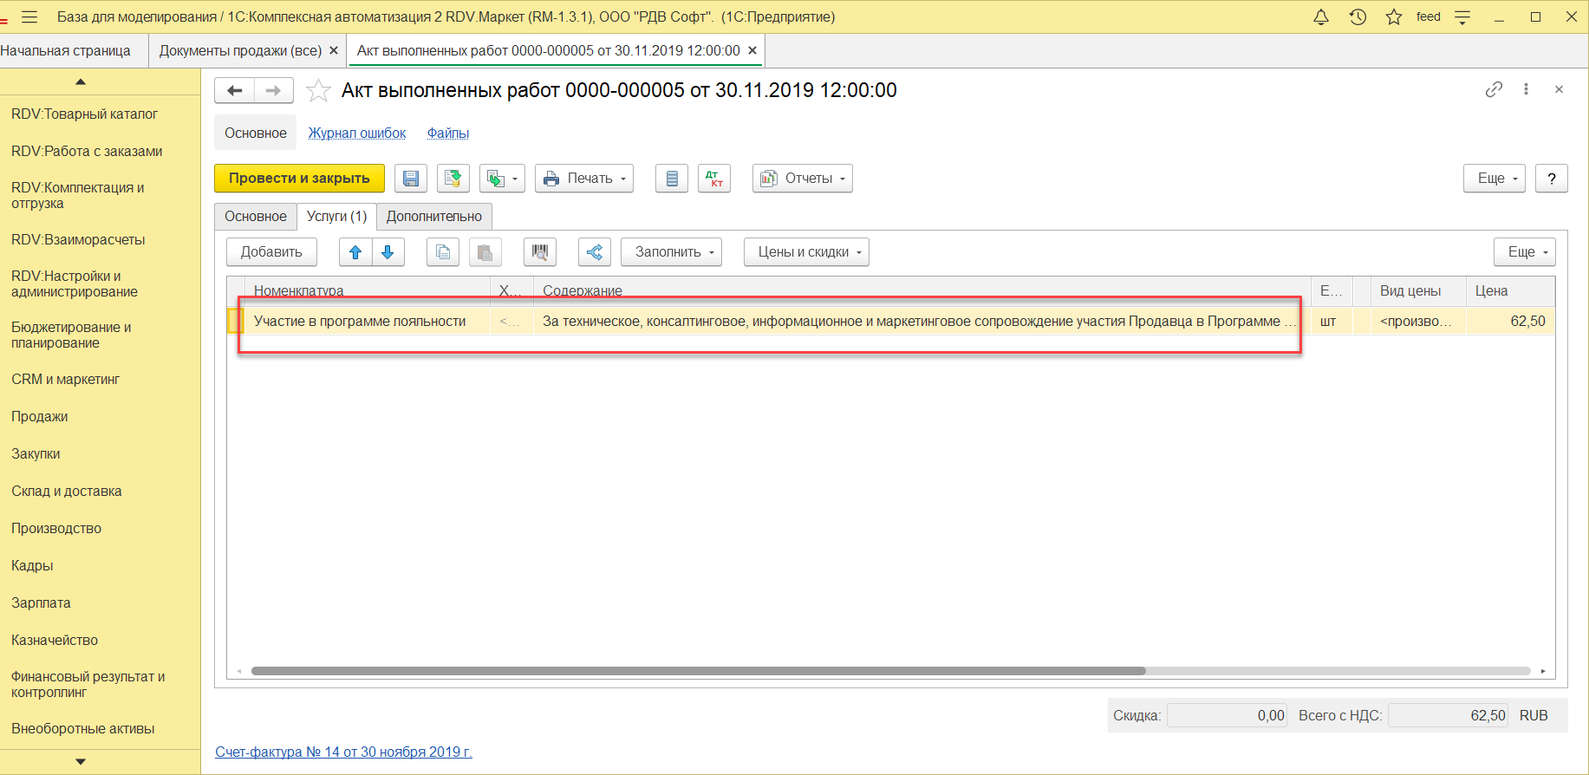Go forward with the right arrow button
Screen dimensions: 1589x775
(x=273, y=90)
